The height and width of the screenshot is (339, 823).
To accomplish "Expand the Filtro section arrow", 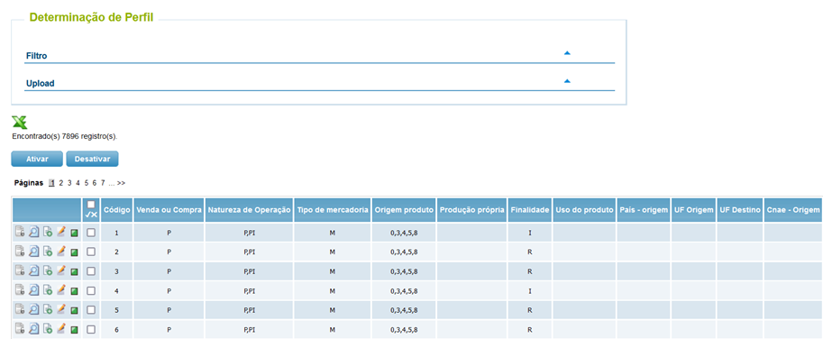I will (x=567, y=53).
